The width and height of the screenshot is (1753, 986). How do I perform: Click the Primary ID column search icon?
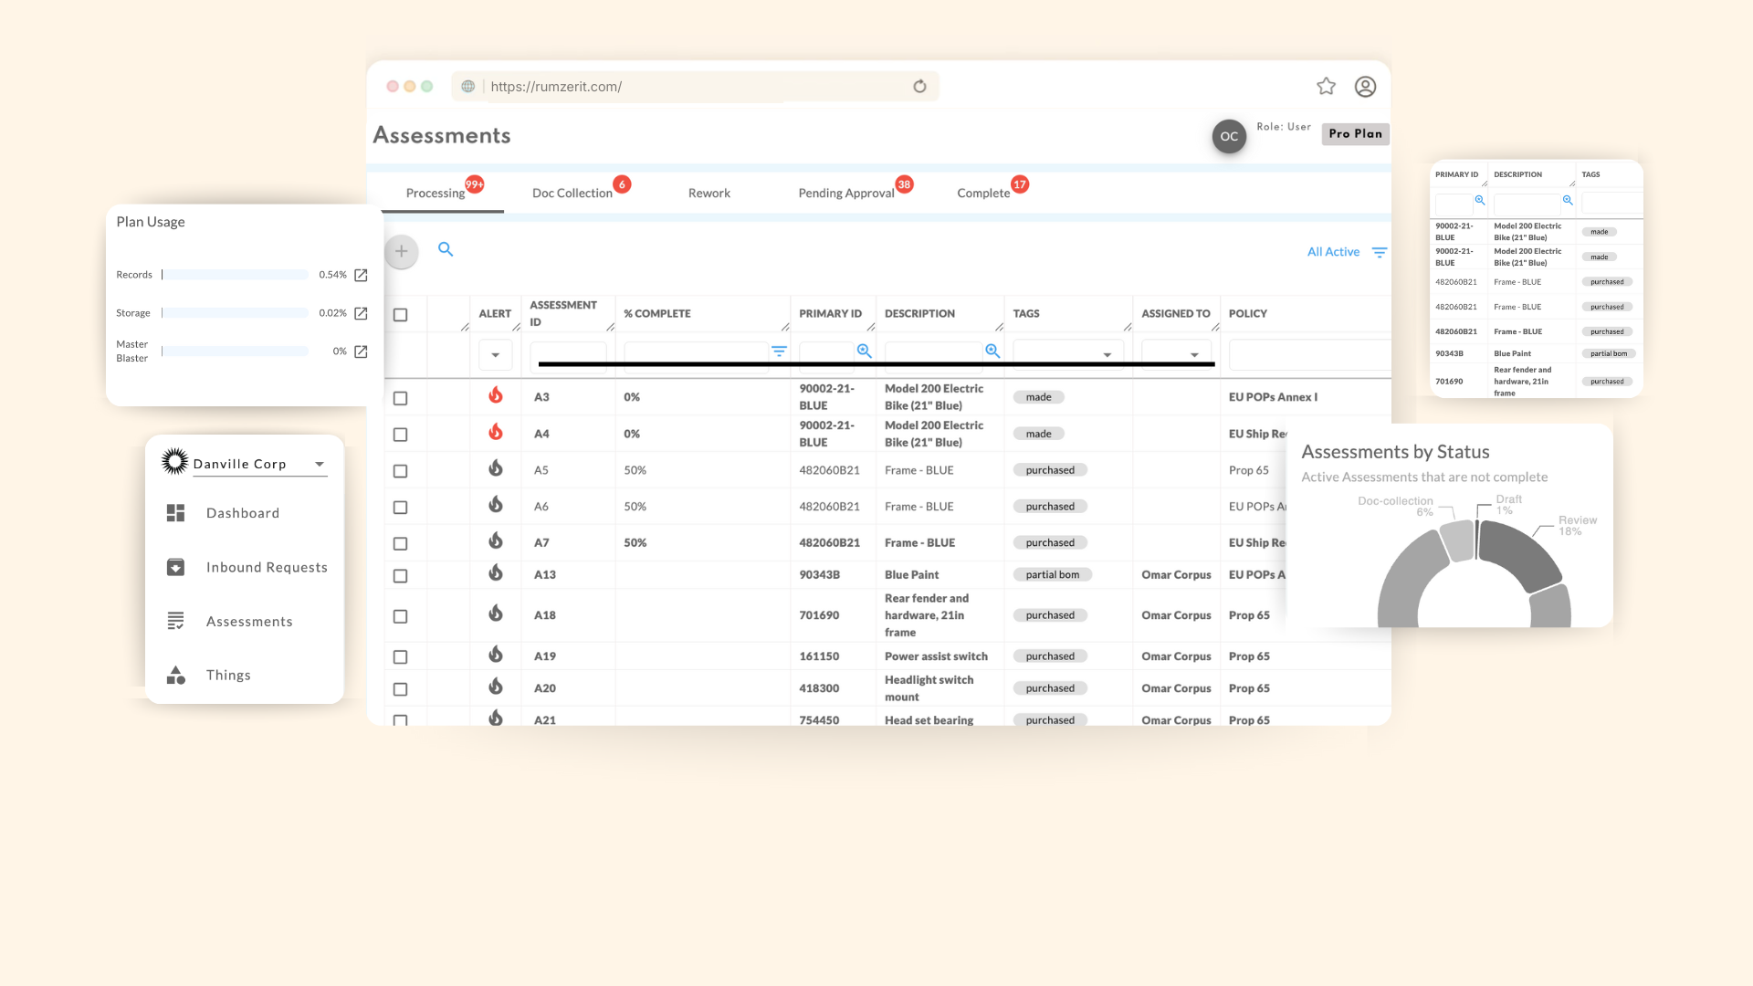pyautogui.click(x=864, y=351)
